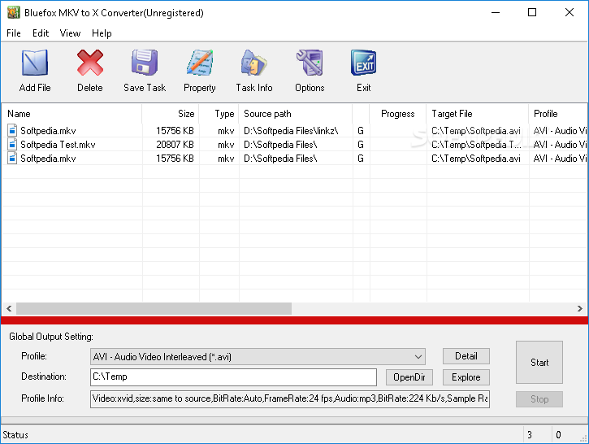
Task: Open the File menu
Action: coord(14,33)
